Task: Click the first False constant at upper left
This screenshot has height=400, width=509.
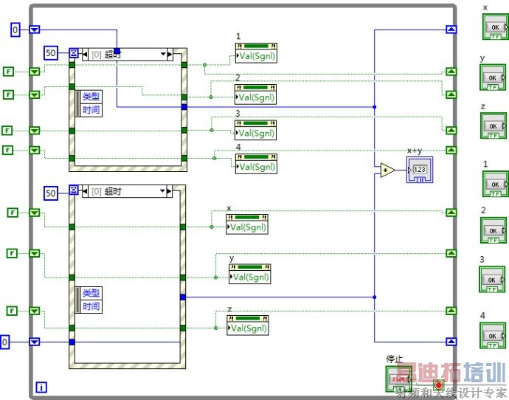Action: (x=8, y=72)
